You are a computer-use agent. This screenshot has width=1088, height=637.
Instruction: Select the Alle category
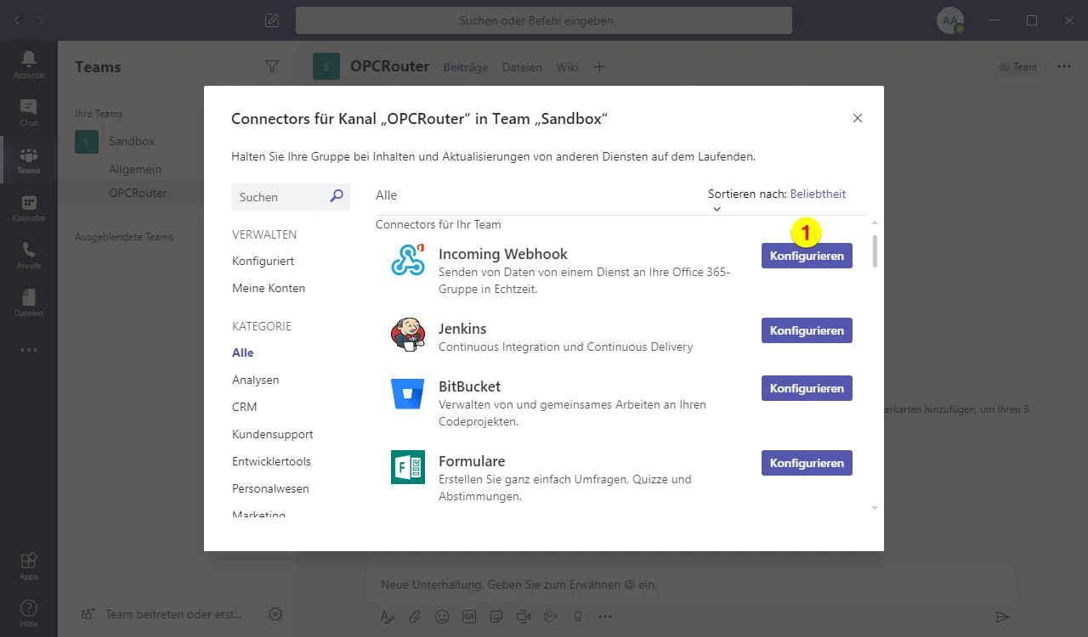tap(243, 352)
